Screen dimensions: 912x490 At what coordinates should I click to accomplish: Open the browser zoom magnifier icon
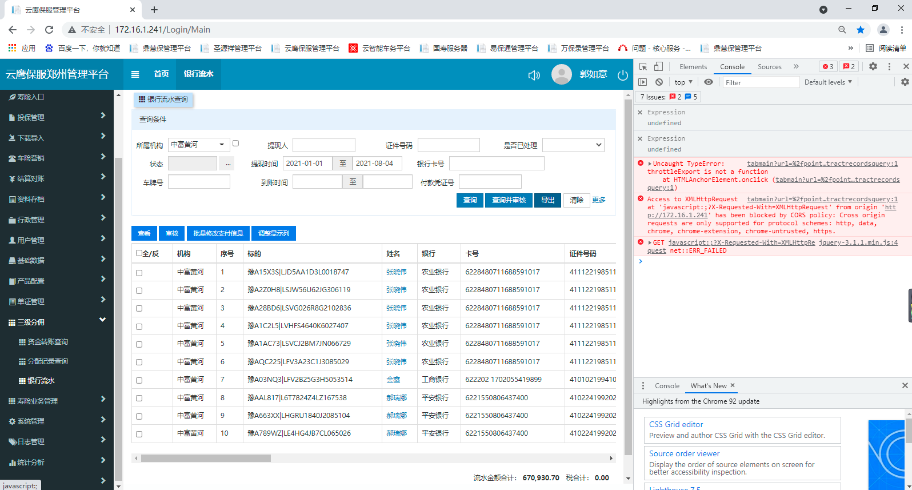(x=842, y=30)
